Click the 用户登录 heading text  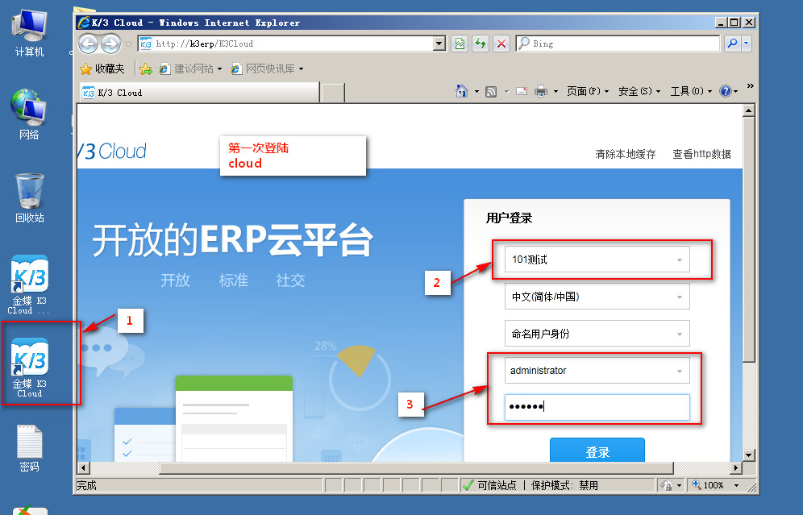509,218
